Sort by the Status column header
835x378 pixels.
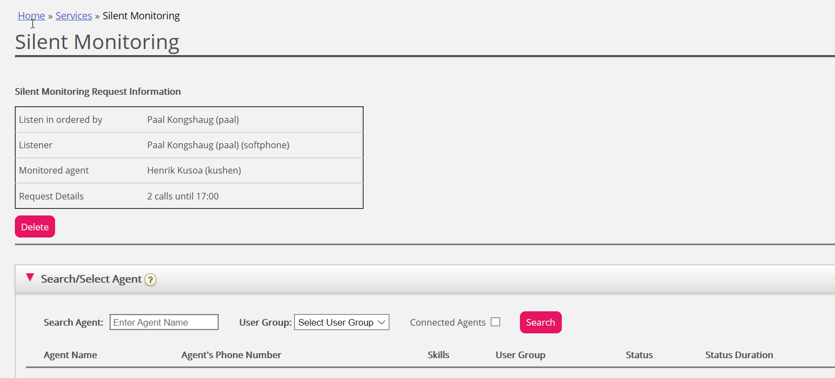[x=639, y=355]
